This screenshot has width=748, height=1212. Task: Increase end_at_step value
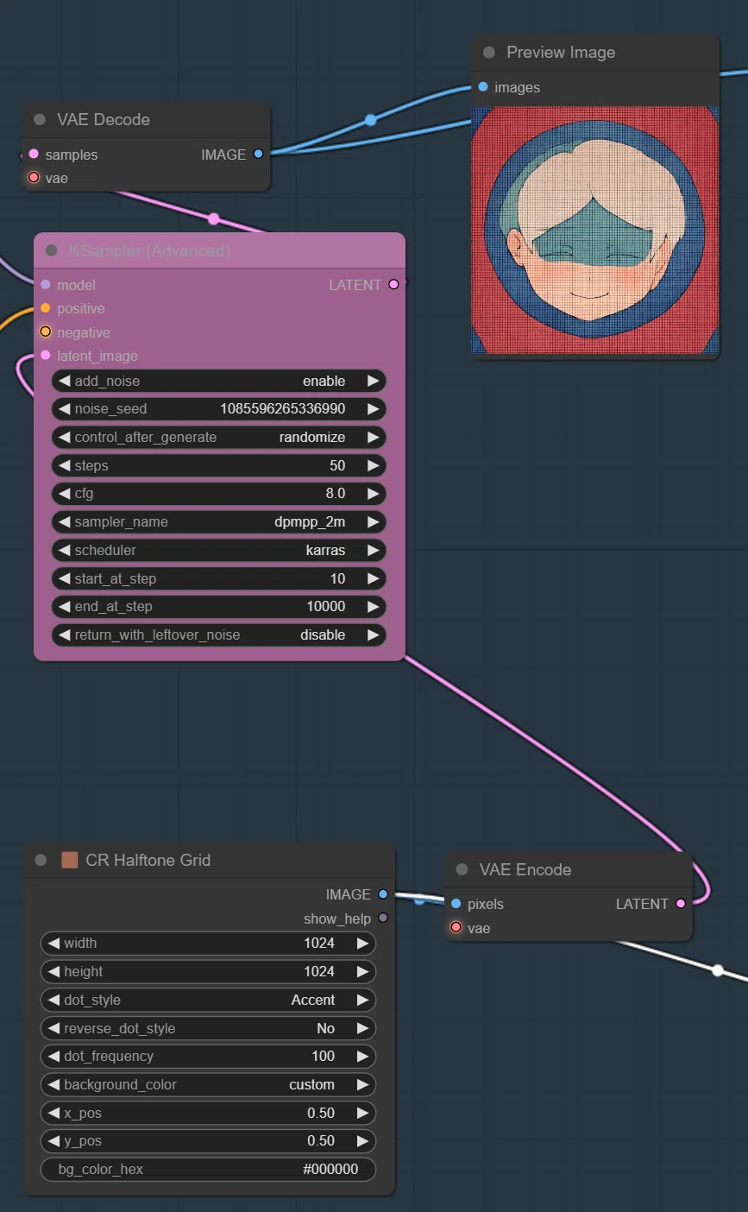pyautogui.click(x=373, y=607)
